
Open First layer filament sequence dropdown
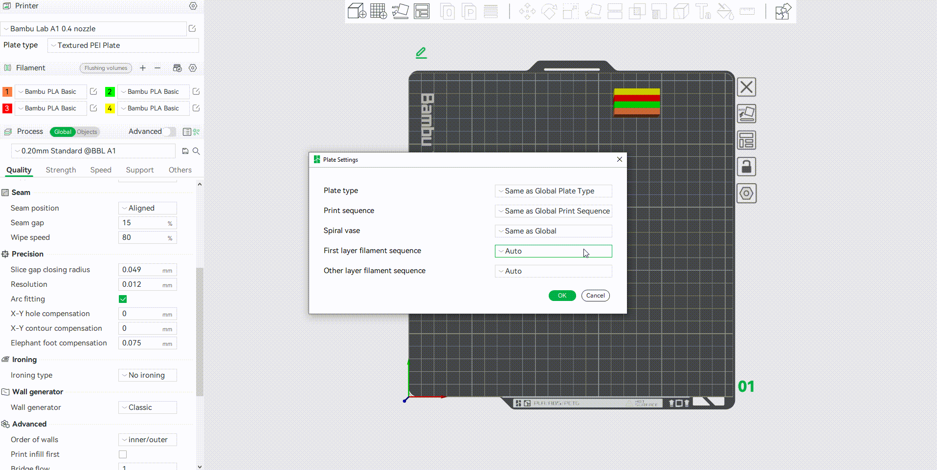[x=553, y=251]
